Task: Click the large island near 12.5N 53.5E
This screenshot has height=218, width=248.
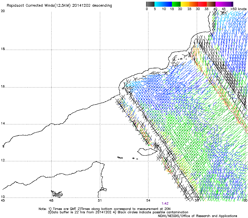Action: tap(147, 152)
